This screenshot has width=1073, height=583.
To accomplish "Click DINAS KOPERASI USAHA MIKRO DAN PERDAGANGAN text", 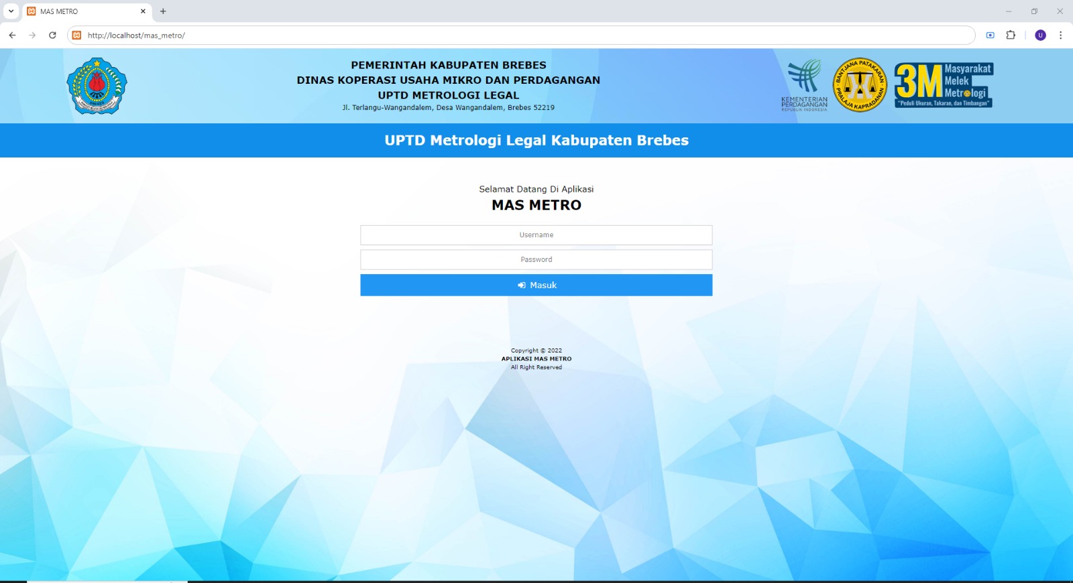I will point(449,80).
